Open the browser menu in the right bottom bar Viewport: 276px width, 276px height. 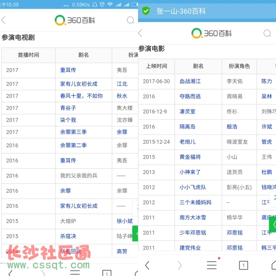[x=211, y=265]
